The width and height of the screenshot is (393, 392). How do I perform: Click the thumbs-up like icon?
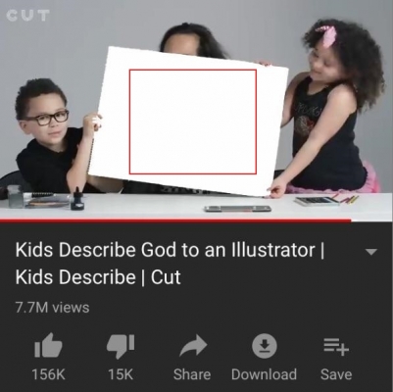48,346
